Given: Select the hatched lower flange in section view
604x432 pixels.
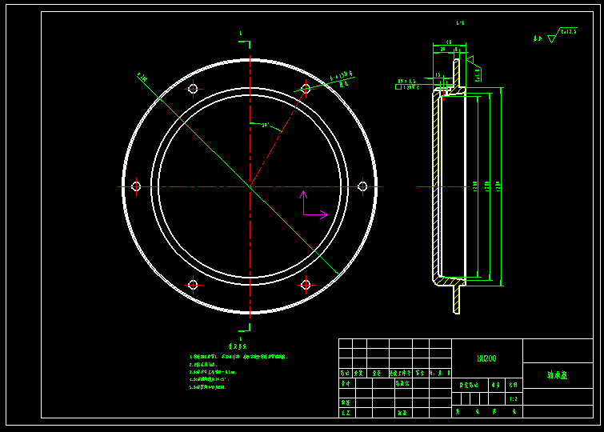Looking at the screenshot, I should (x=457, y=299).
